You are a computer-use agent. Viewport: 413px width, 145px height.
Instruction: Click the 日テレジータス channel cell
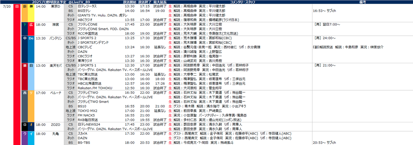[x=87, y=7]
